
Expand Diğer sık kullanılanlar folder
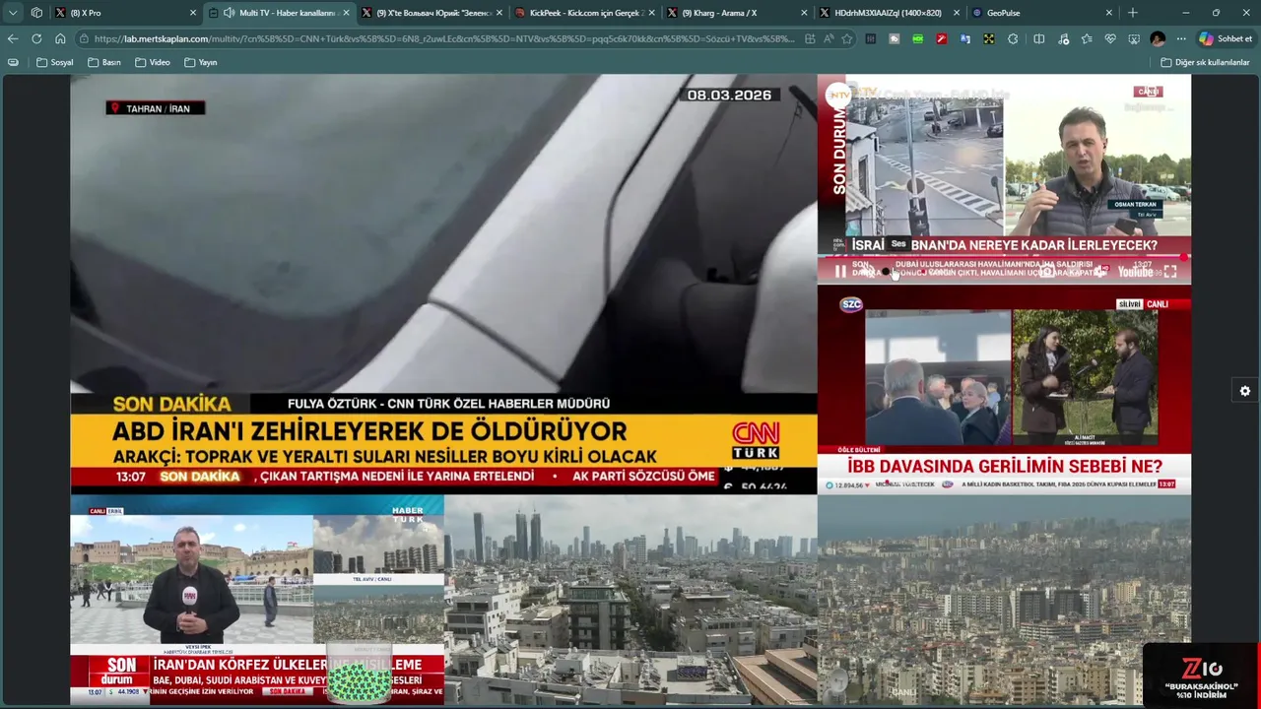pyautogui.click(x=1205, y=62)
